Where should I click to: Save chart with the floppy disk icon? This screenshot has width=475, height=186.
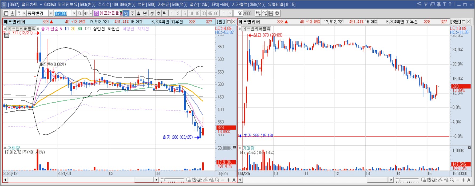[x=271, y=13]
